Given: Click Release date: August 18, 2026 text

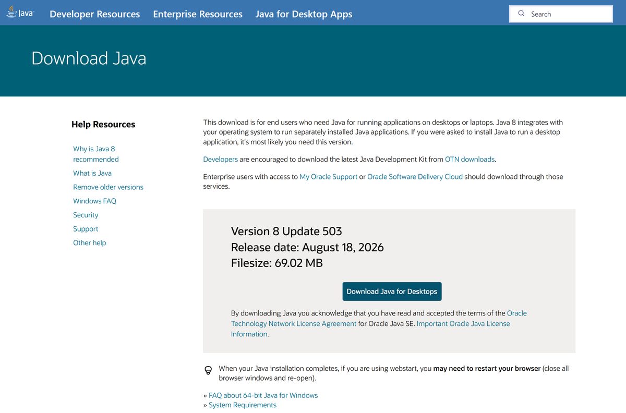Looking at the screenshot, I should click(307, 247).
